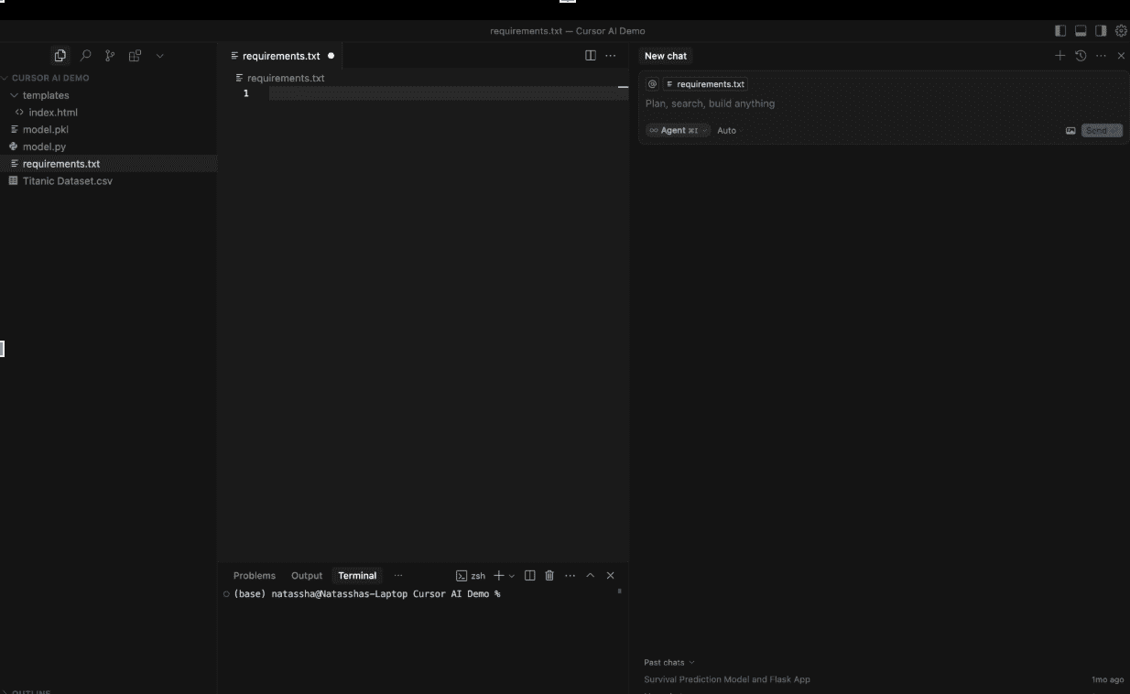The width and height of the screenshot is (1130, 694).
Task: Toggle the bottom panel layout
Action: click(x=1081, y=31)
